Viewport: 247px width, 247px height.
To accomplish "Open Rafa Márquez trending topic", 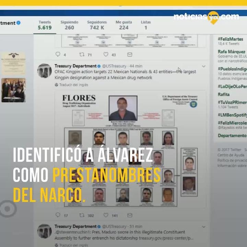I will 232,52.
